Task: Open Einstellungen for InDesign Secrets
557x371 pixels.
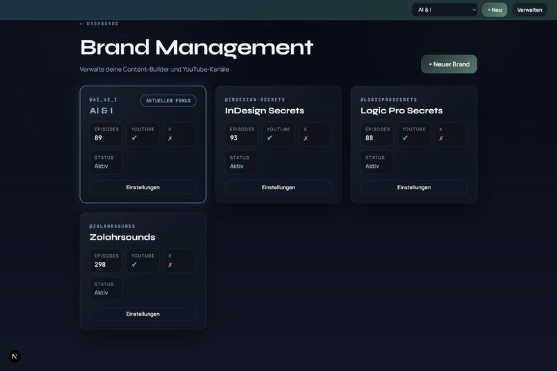Action: 278,187
